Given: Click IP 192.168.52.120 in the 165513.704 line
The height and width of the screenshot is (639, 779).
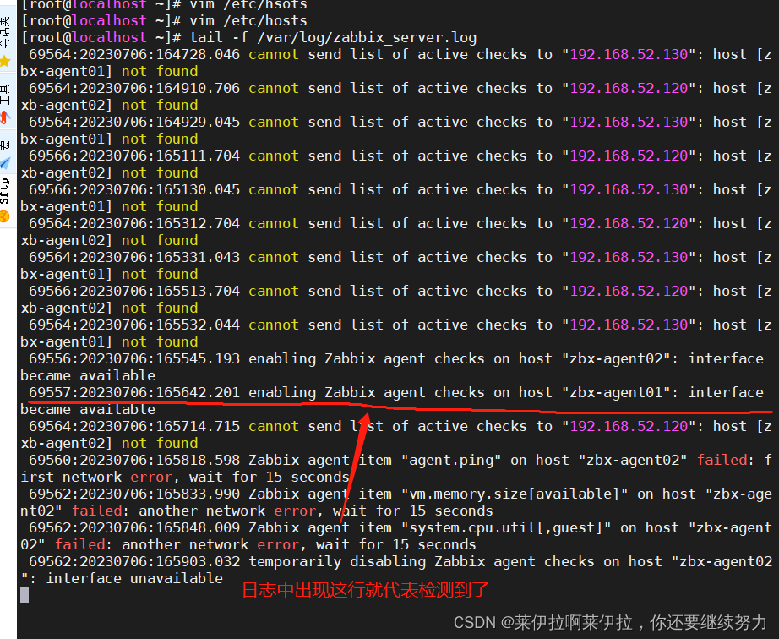Looking at the screenshot, I should pos(629,291).
